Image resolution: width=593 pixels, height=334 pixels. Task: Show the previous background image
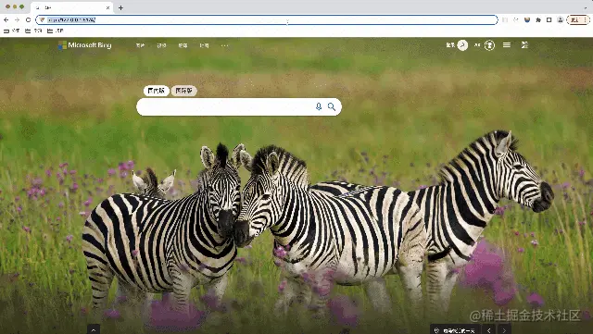(488, 330)
